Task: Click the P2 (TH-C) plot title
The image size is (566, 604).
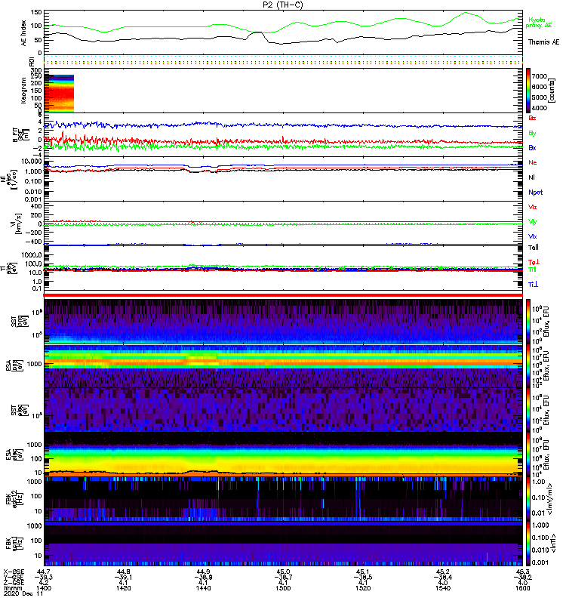Action: (283, 5)
